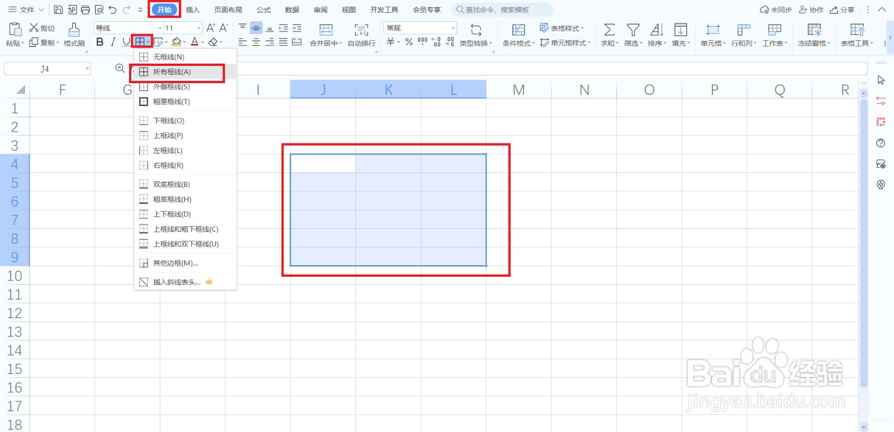The width and height of the screenshot is (894, 432).
Task: Click the Table Tools (表格工具) icon
Action: pyautogui.click(x=857, y=30)
